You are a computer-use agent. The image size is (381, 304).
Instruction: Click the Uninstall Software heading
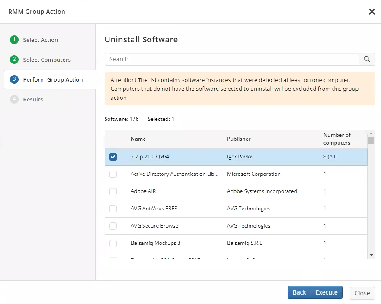point(141,40)
